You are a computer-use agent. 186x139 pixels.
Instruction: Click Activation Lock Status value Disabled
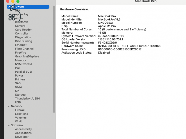[104, 53]
